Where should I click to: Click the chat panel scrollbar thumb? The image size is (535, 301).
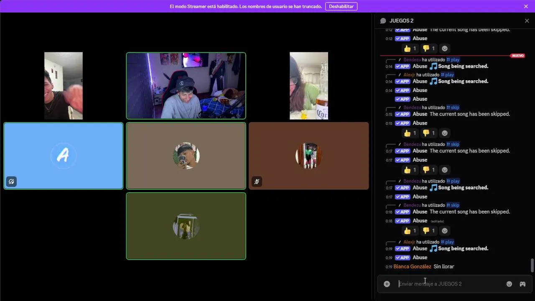[532, 265]
